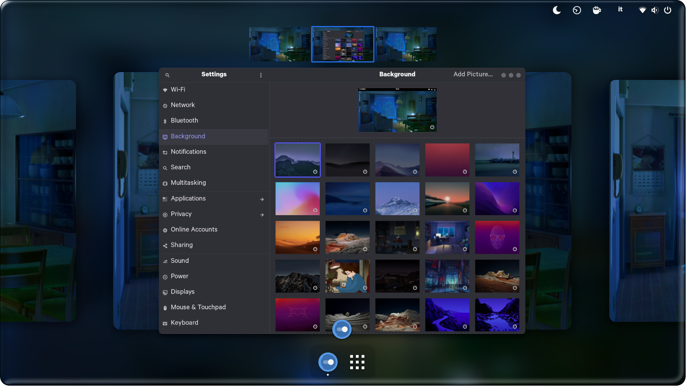Open the Notifications settings panel
Image resolution: width=686 pixels, height=386 pixels.
tap(188, 152)
